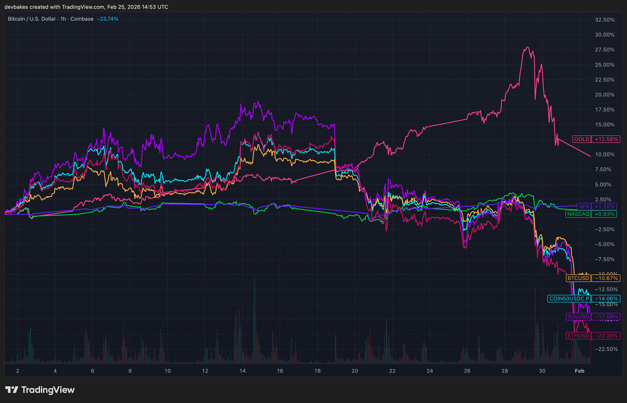This screenshot has height=403, width=627.
Task: Click date 14 on the time axis
Action: click(242, 371)
